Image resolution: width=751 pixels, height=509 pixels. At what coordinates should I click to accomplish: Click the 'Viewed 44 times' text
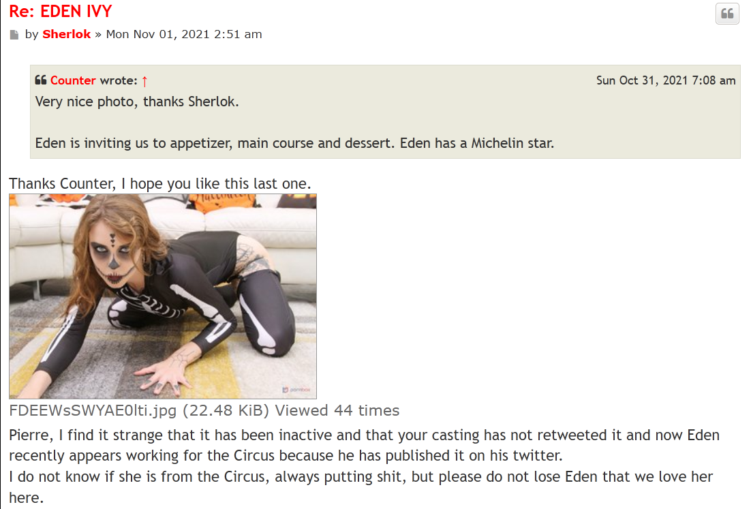pyautogui.click(x=337, y=410)
